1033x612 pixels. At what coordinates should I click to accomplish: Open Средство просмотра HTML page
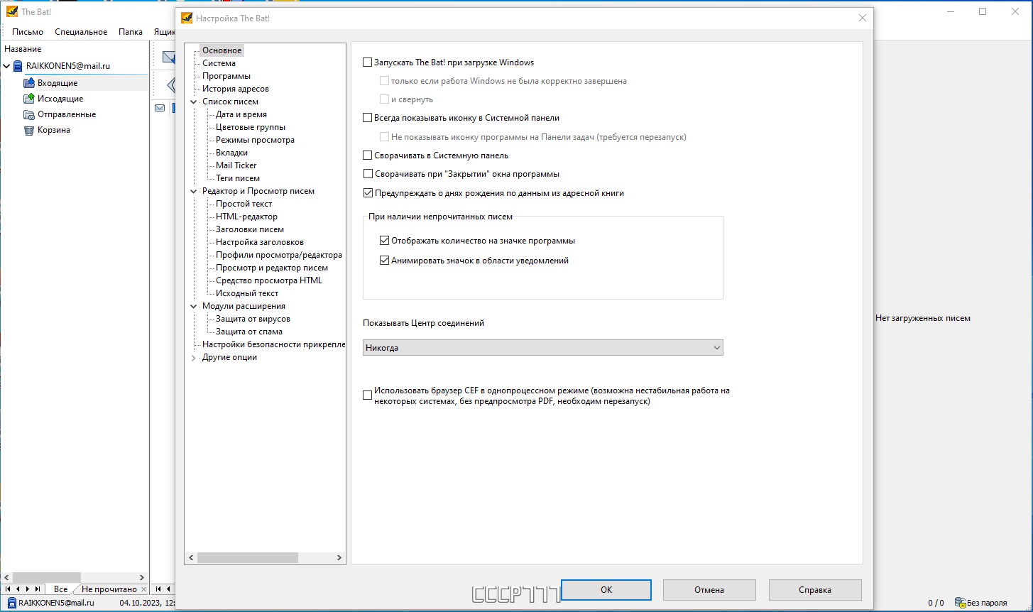click(x=269, y=280)
